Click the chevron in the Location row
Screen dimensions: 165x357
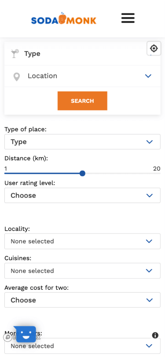[x=148, y=76]
